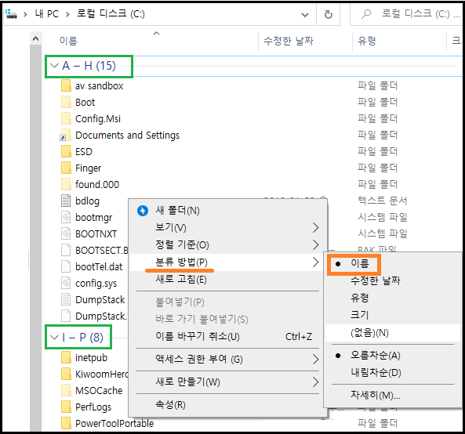Select the PowerToolPortable folder icon
The image size is (465, 434).
click(x=66, y=423)
